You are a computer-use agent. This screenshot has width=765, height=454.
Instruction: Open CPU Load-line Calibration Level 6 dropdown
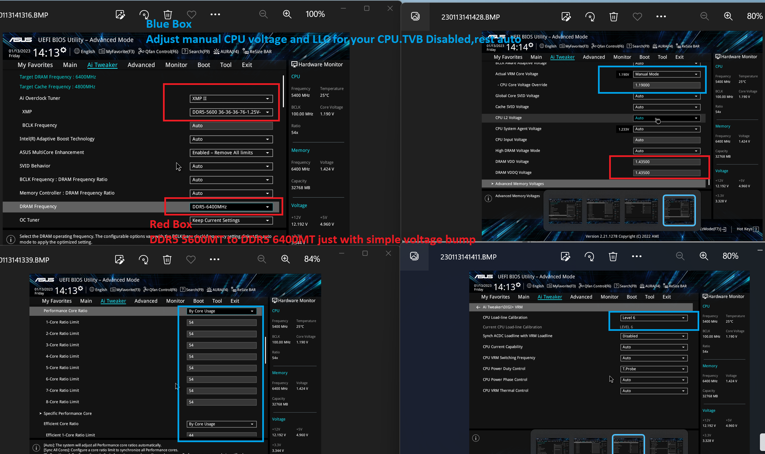click(x=654, y=318)
